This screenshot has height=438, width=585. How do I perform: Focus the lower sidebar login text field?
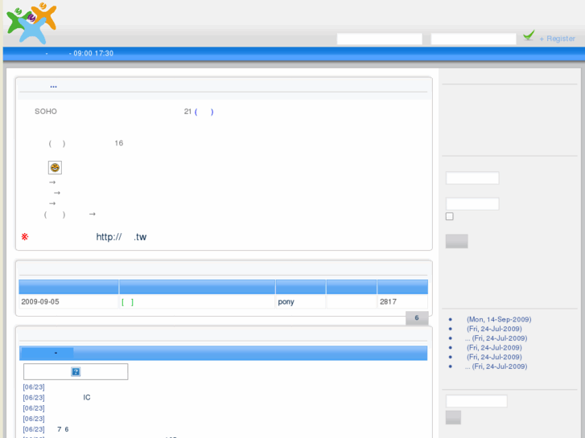[x=472, y=204]
